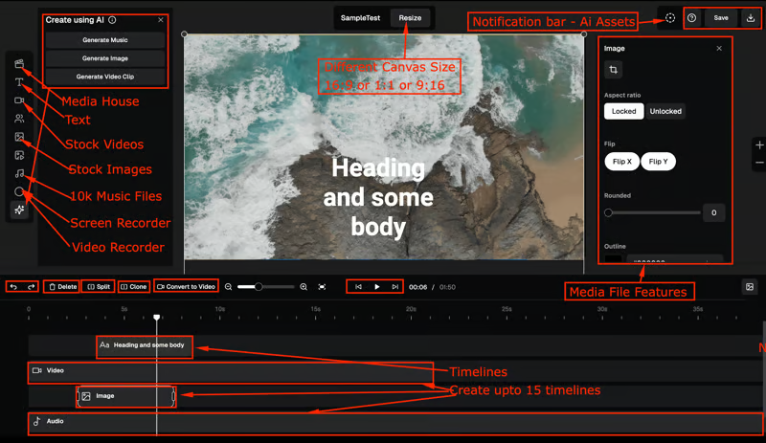Viewport: 766px width, 443px height.
Task: Click the Convert to Video button
Action: click(x=186, y=286)
